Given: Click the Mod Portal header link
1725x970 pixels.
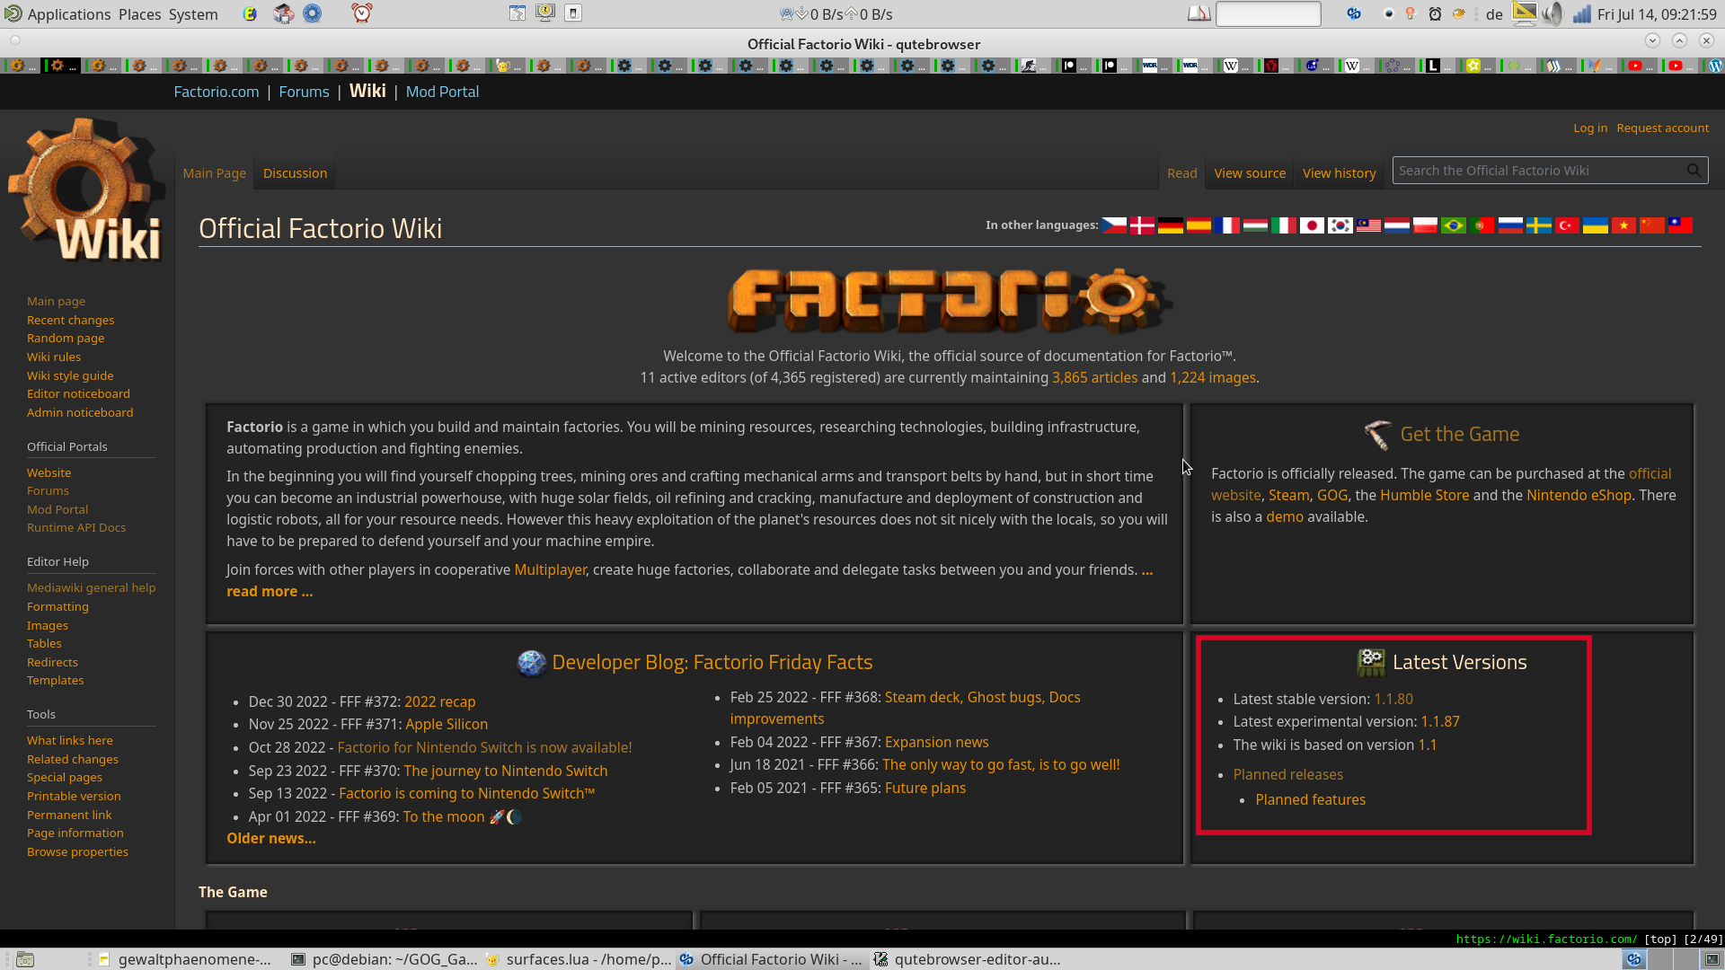Looking at the screenshot, I should tap(442, 92).
